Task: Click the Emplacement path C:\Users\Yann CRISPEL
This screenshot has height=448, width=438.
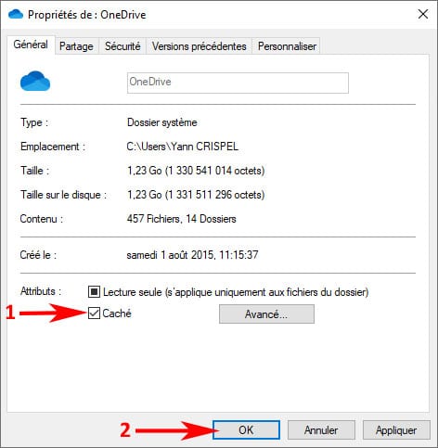Action: point(183,147)
